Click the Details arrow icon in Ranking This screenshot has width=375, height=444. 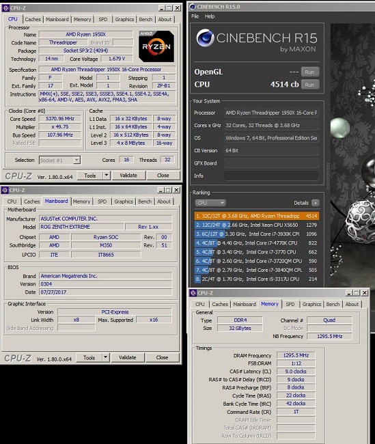point(316,203)
